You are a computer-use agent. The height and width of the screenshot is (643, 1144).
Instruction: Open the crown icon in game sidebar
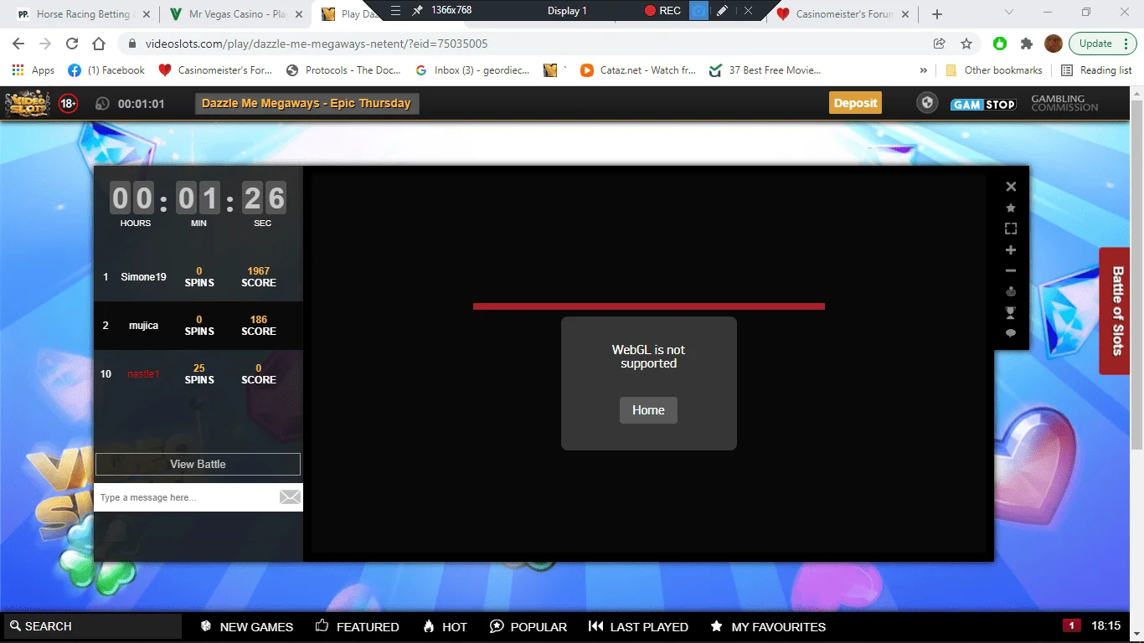[1011, 291]
